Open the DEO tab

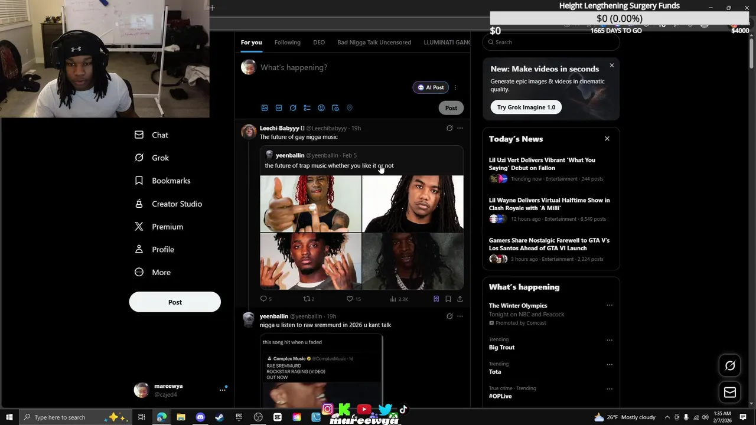tap(319, 42)
